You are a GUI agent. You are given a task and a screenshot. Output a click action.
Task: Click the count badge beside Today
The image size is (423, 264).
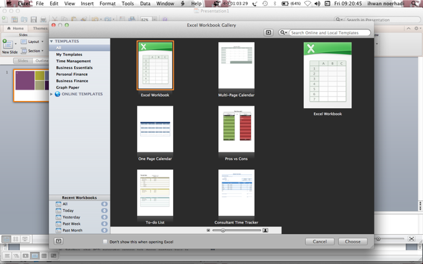104,211
